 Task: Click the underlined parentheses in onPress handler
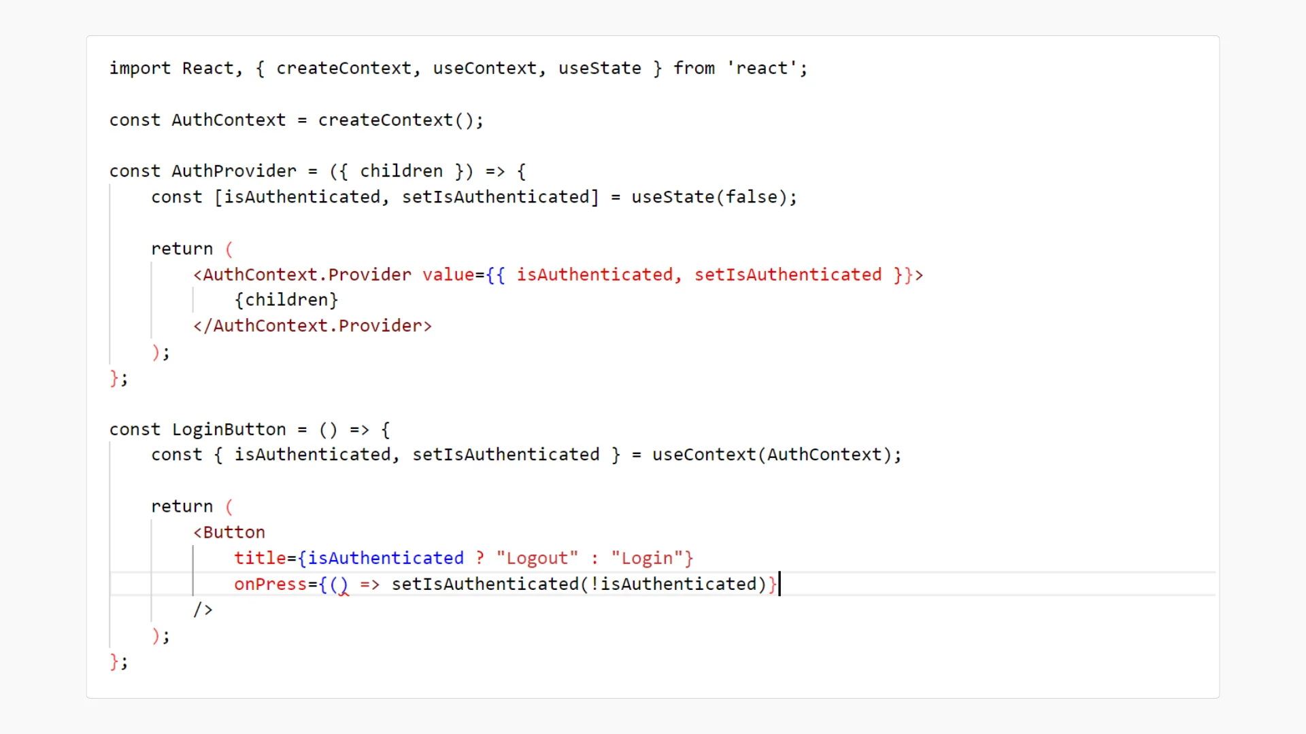click(339, 585)
